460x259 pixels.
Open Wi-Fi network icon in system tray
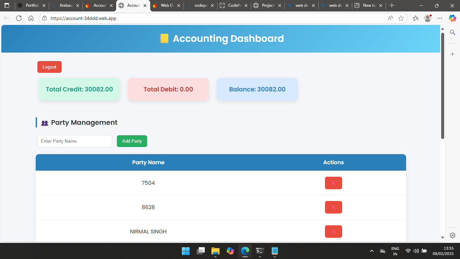click(x=408, y=251)
